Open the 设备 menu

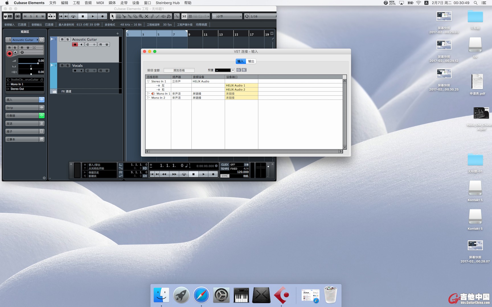(x=136, y=3)
